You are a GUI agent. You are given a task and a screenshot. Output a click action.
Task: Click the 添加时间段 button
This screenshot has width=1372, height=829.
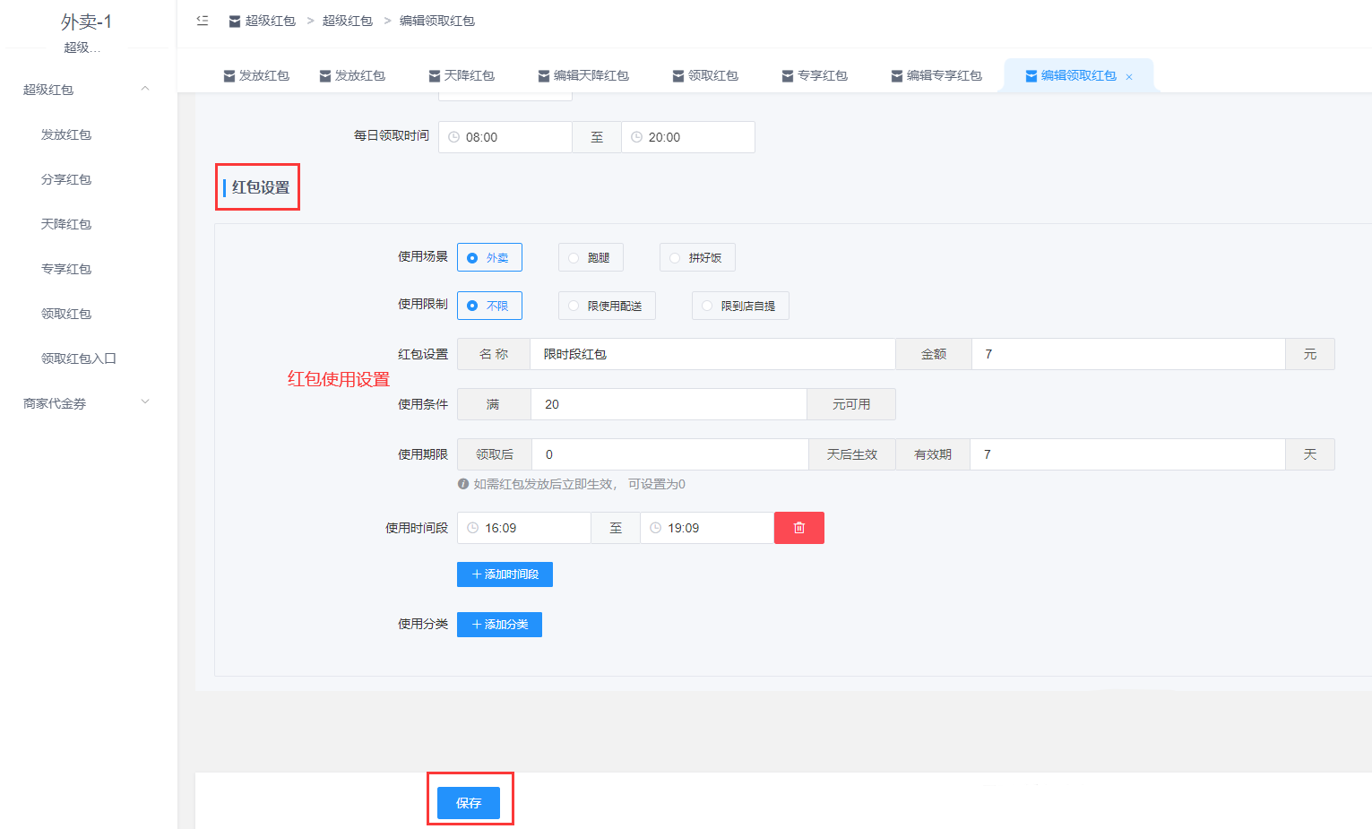point(505,574)
